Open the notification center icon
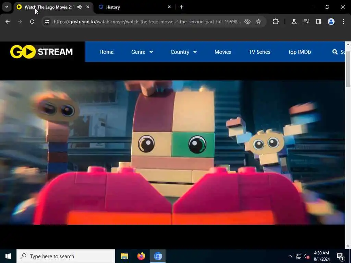This screenshot has width=351, height=263. tap(341, 257)
